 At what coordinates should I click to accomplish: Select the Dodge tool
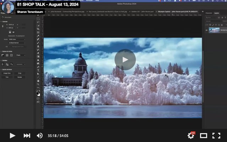click(38, 64)
